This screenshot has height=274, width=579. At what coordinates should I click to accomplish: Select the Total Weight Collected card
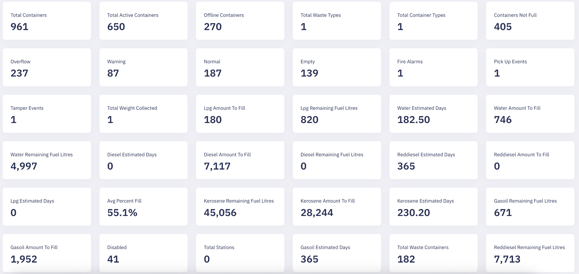point(144,113)
